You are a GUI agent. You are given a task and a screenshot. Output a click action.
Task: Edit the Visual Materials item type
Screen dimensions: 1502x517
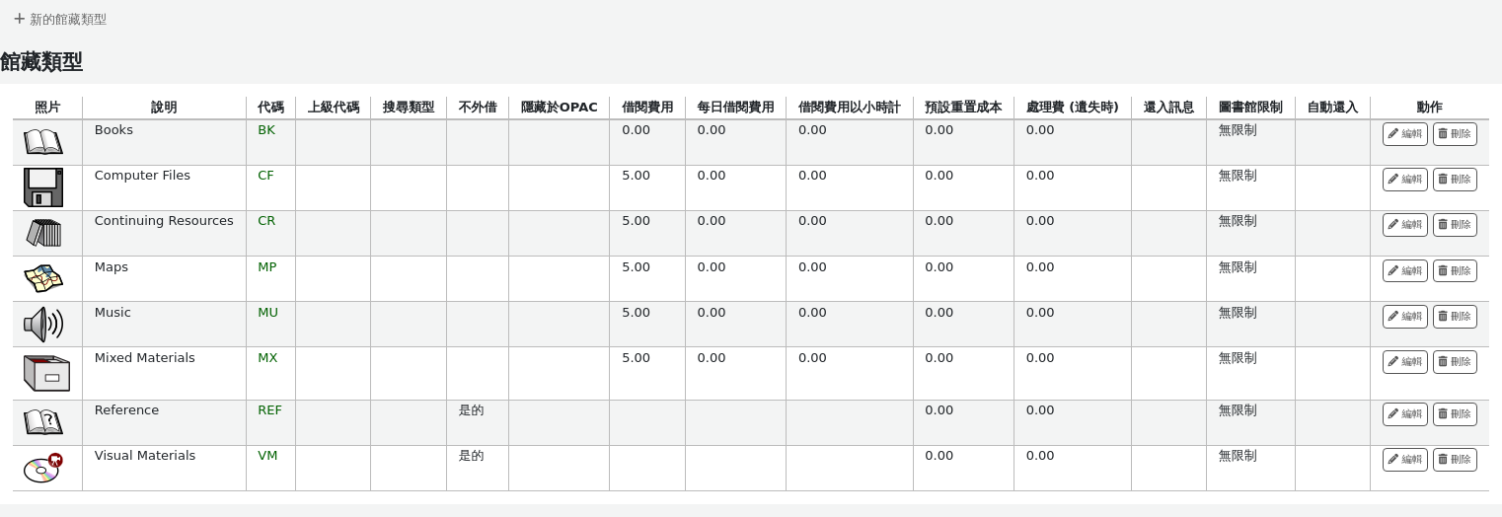tap(1405, 460)
